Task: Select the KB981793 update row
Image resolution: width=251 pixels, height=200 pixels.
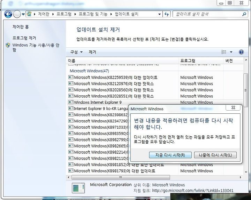Action: click(x=155, y=171)
